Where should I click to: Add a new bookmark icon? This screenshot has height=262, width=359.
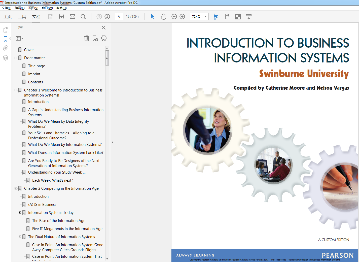click(x=95, y=38)
